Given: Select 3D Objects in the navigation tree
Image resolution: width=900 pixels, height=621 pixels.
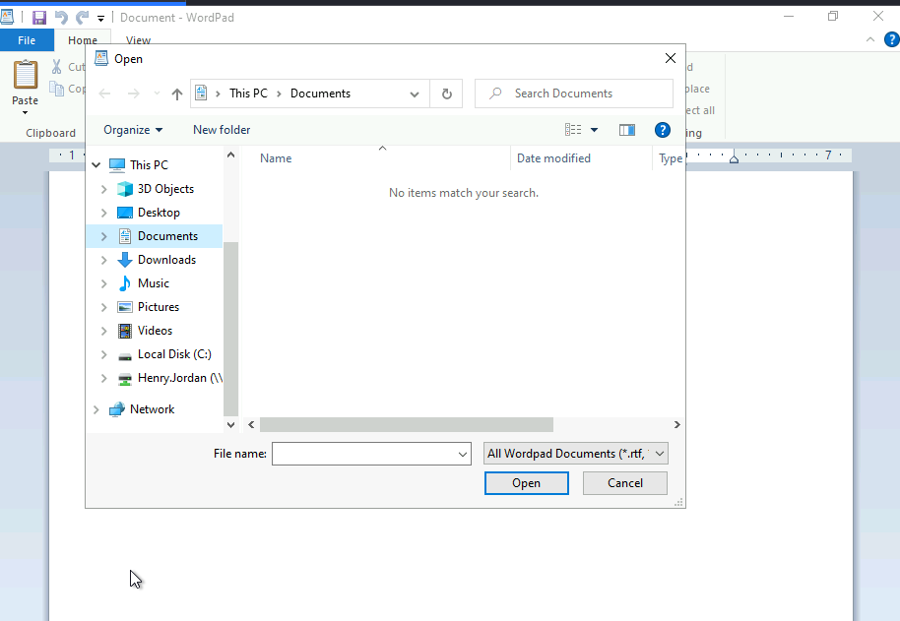Looking at the screenshot, I should click(165, 189).
